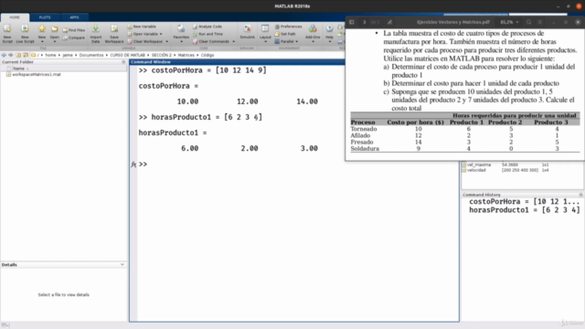Image resolution: width=585 pixels, height=329 pixels.
Task: Click the New file plus icon
Action: pyautogui.click(x=42, y=29)
